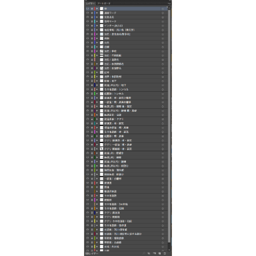Select the その他道路：石段 layer row
Viewport: 256px width, 256px height.
[x=126, y=208]
